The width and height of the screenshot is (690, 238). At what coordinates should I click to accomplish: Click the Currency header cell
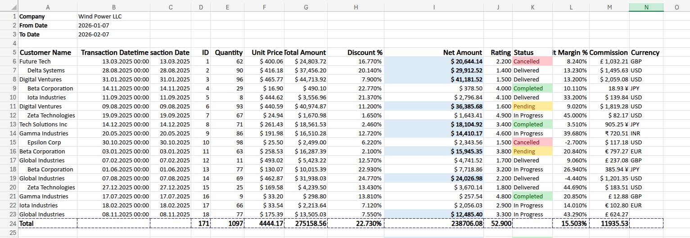(x=645, y=53)
